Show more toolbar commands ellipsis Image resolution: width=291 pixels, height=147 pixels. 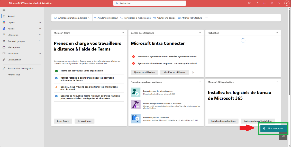(206, 18)
